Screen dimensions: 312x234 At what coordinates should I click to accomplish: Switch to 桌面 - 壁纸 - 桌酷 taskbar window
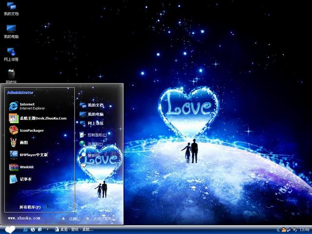pos(74,230)
